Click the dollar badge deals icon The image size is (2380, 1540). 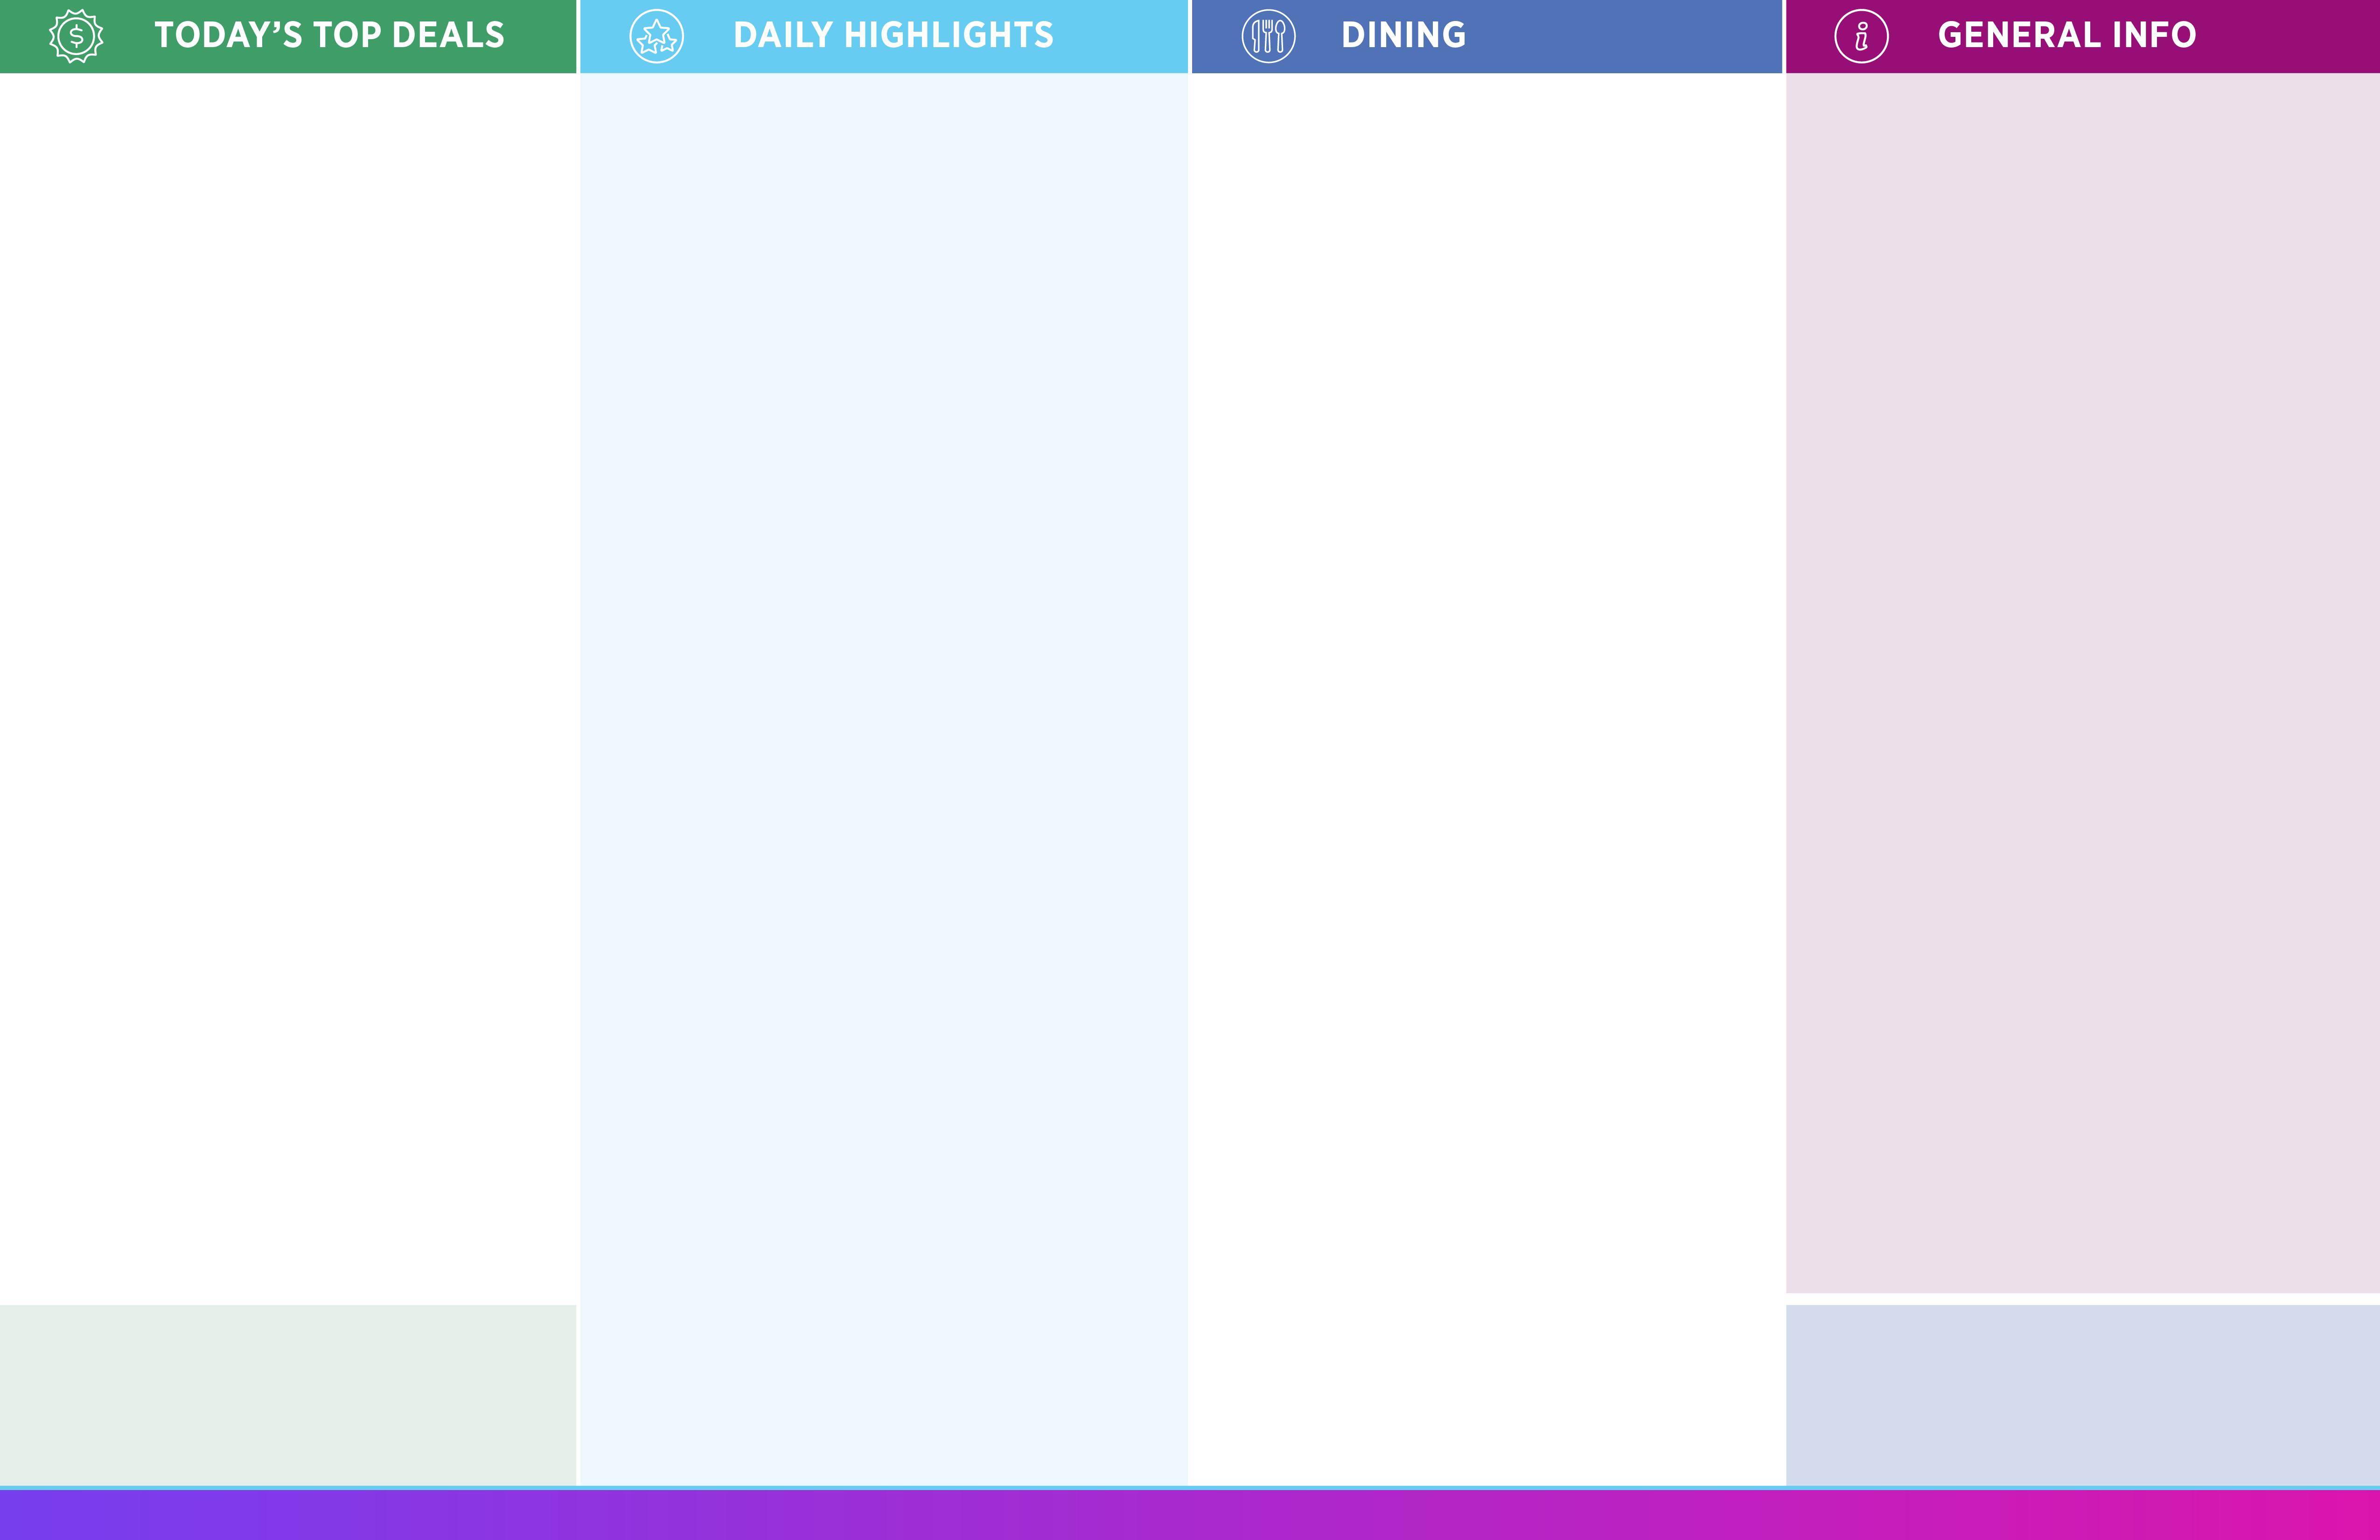(x=76, y=37)
